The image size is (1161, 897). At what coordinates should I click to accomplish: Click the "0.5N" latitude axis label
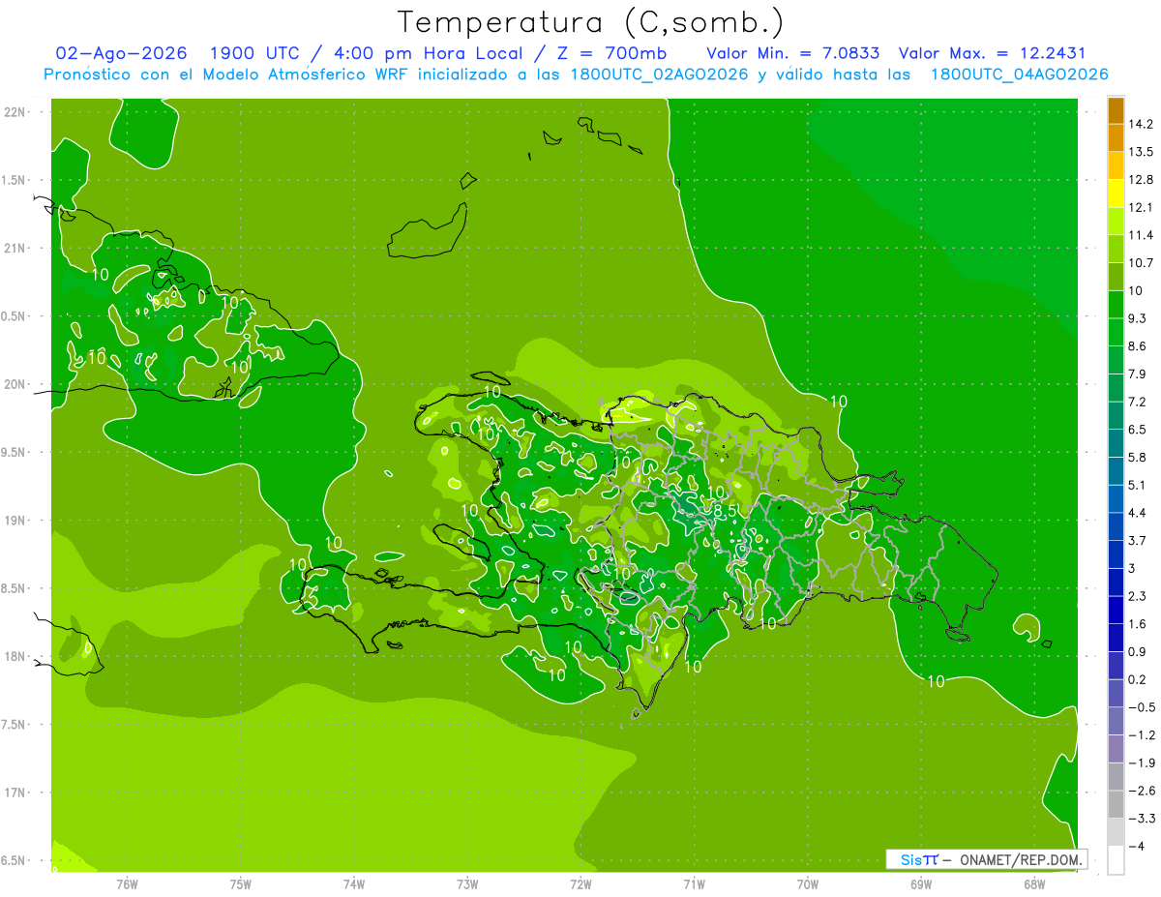[x=15, y=316]
